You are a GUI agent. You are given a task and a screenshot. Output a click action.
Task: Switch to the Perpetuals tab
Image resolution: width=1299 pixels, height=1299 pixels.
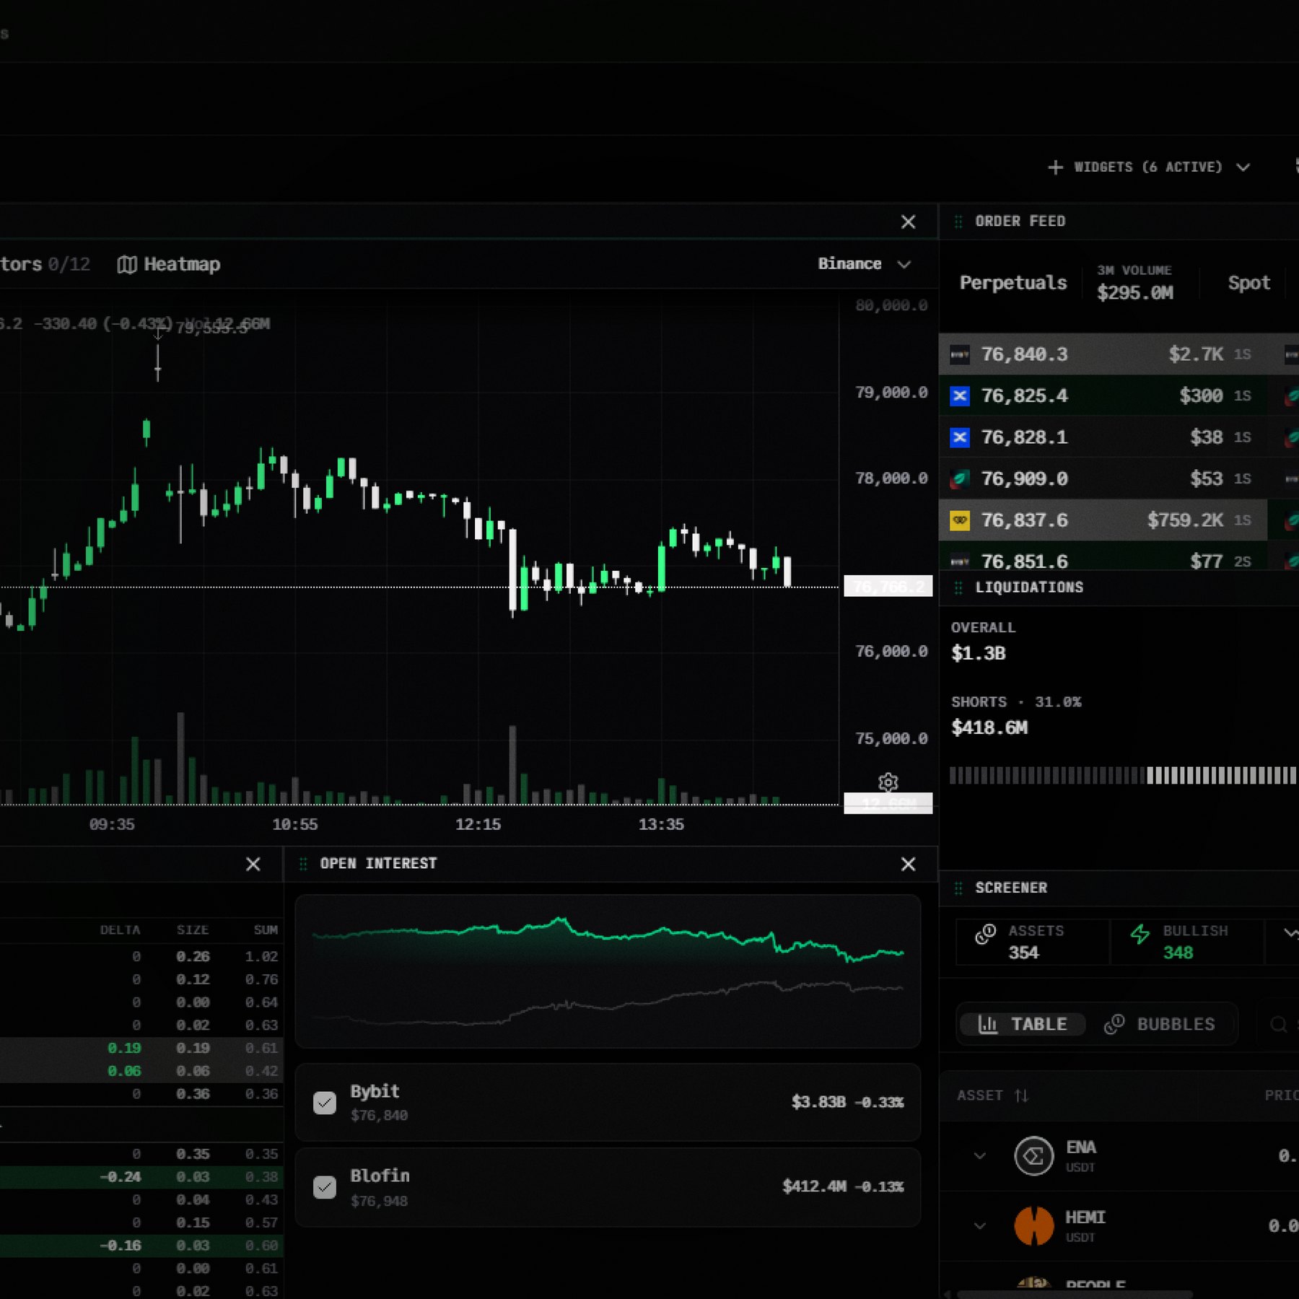point(1013,283)
